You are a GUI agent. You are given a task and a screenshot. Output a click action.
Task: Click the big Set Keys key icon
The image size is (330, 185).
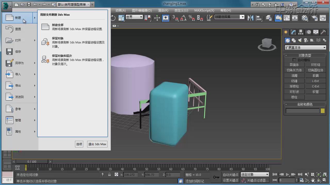coord(216,177)
